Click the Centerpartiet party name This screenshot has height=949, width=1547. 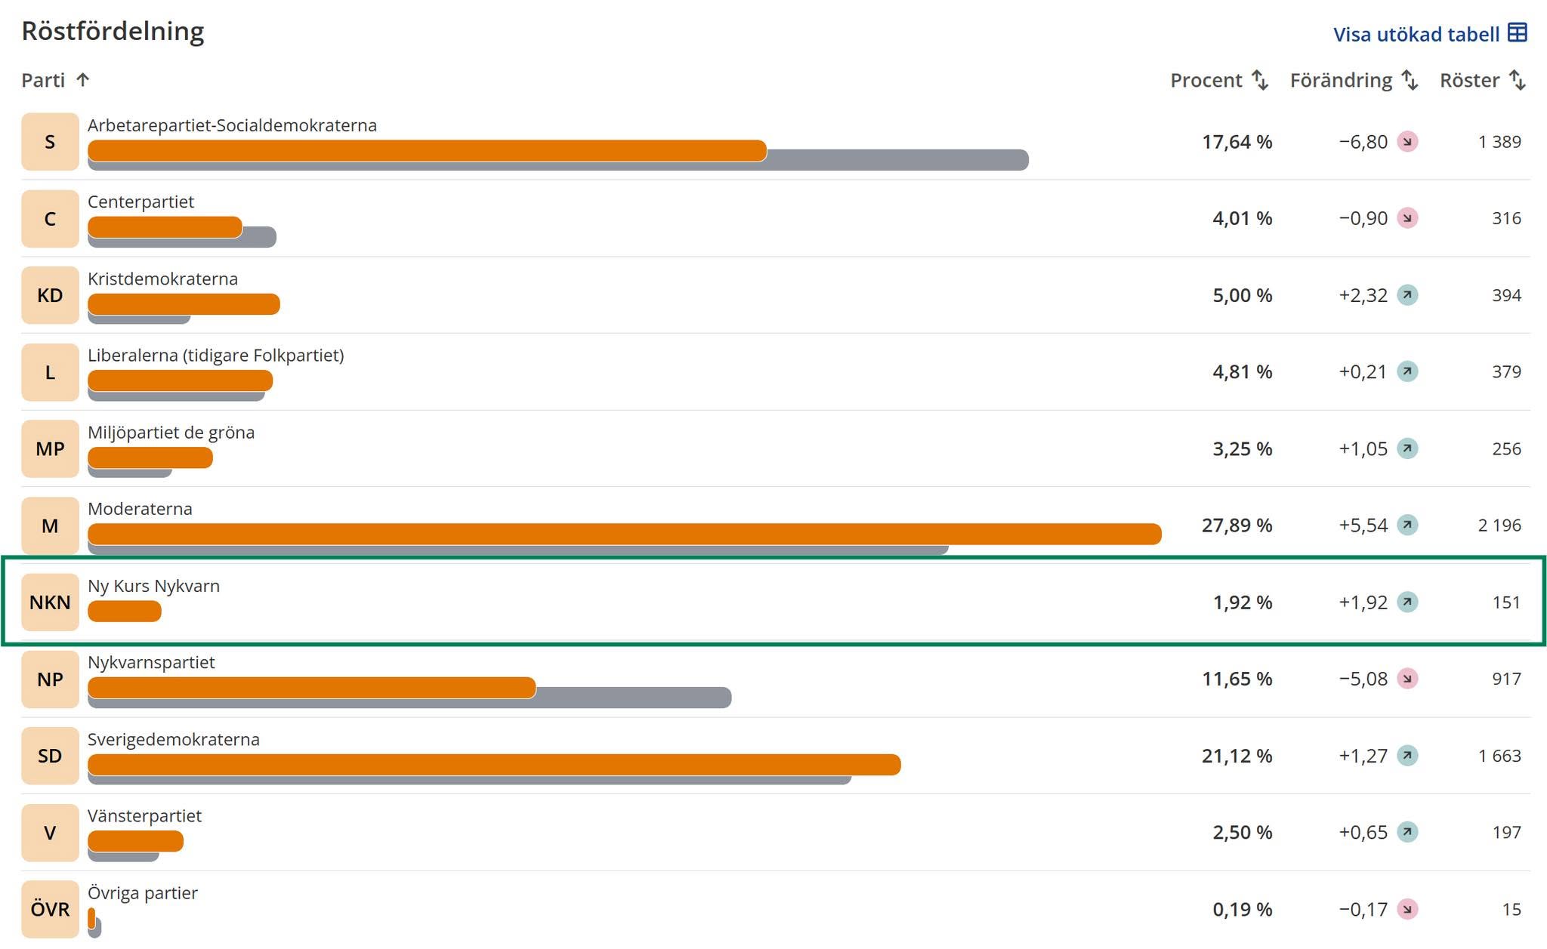click(140, 202)
